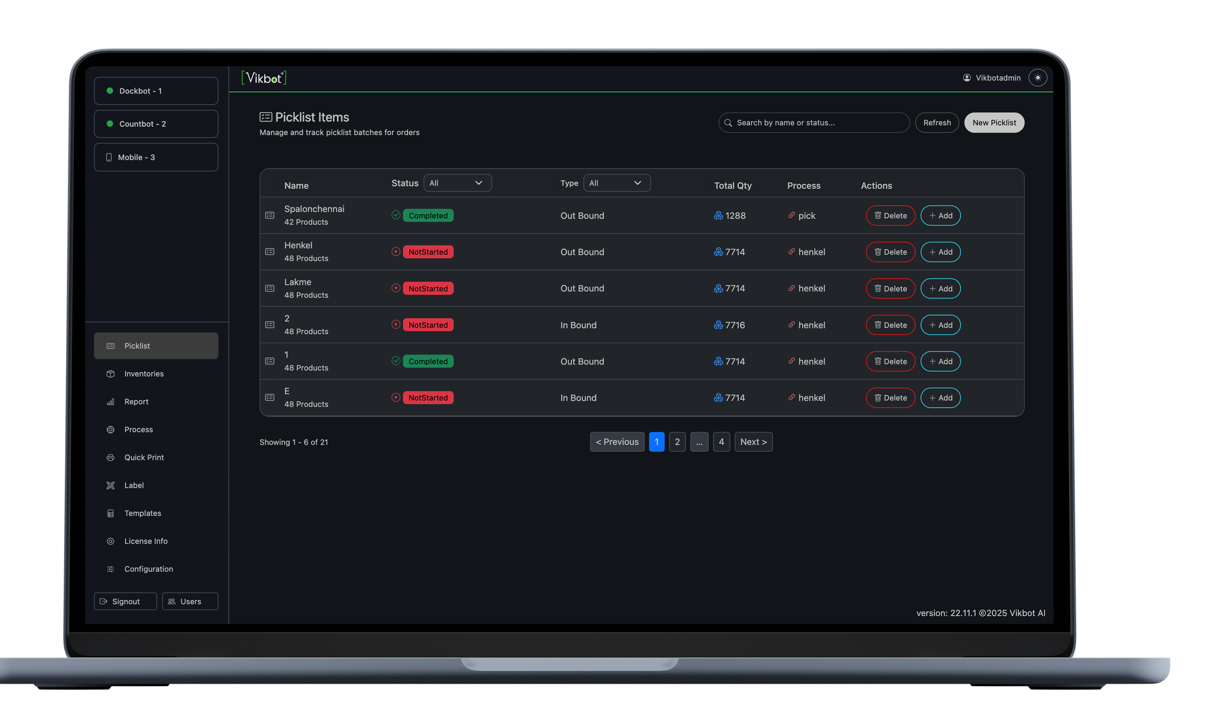This screenshot has height=713, width=1208.
Task: Click the New Picklist button
Action: coord(994,123)
